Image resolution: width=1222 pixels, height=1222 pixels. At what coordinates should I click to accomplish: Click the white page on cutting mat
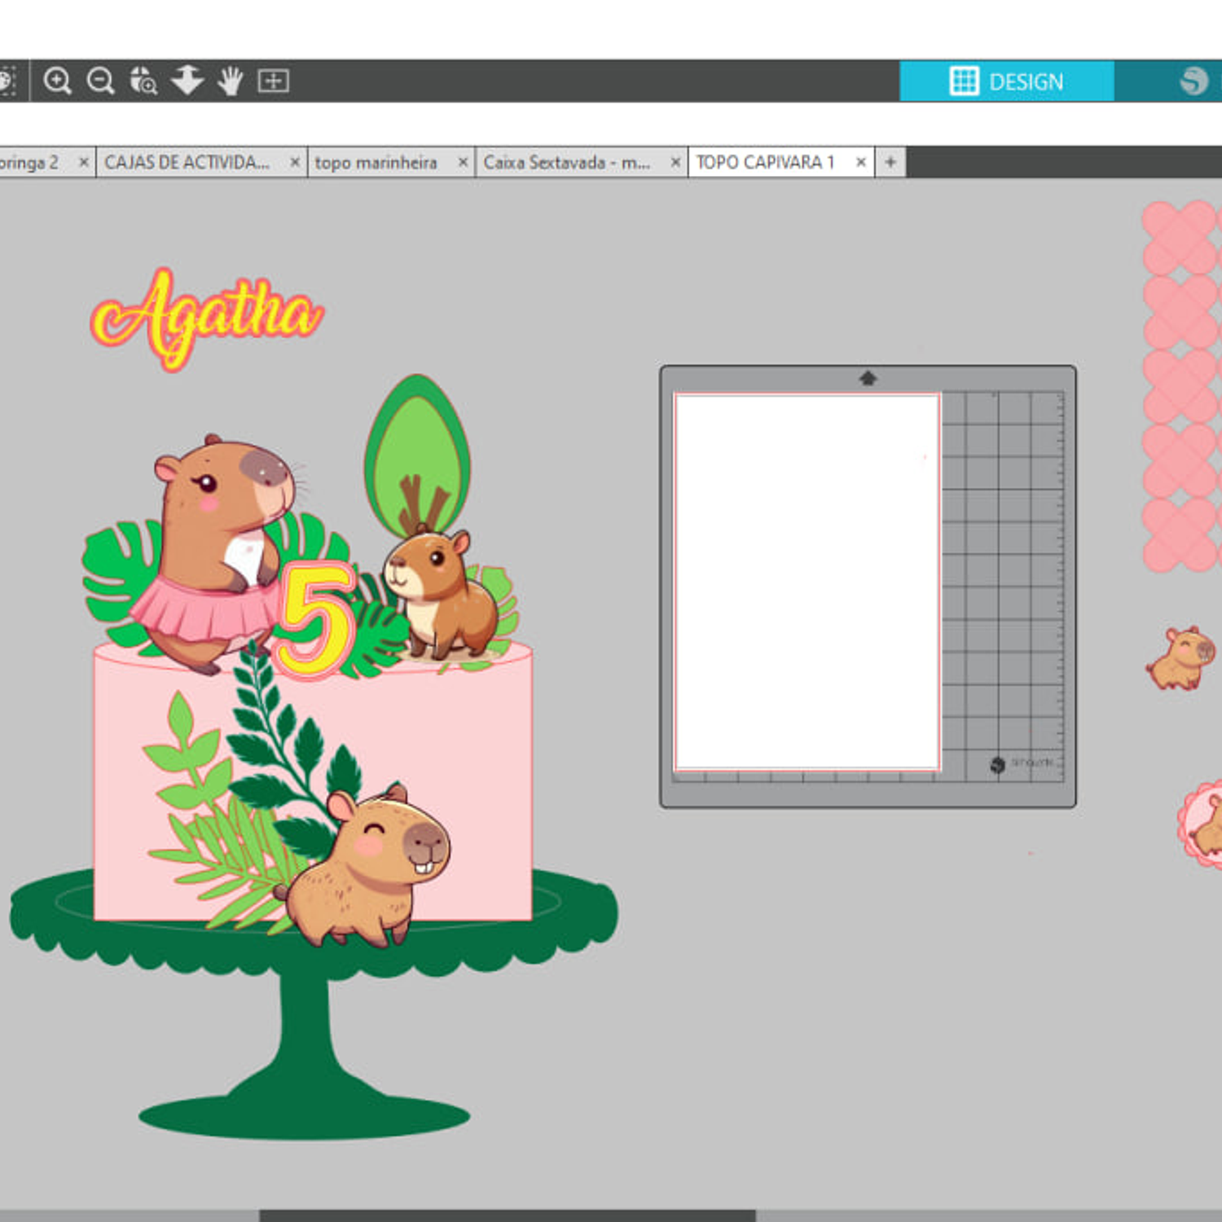pos(807,581)
